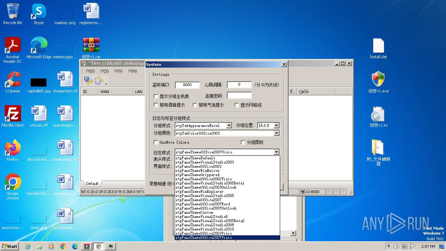Click the ID column header
Screen dimensions: 446x251
pyautogui.click(x=90, y=92)
